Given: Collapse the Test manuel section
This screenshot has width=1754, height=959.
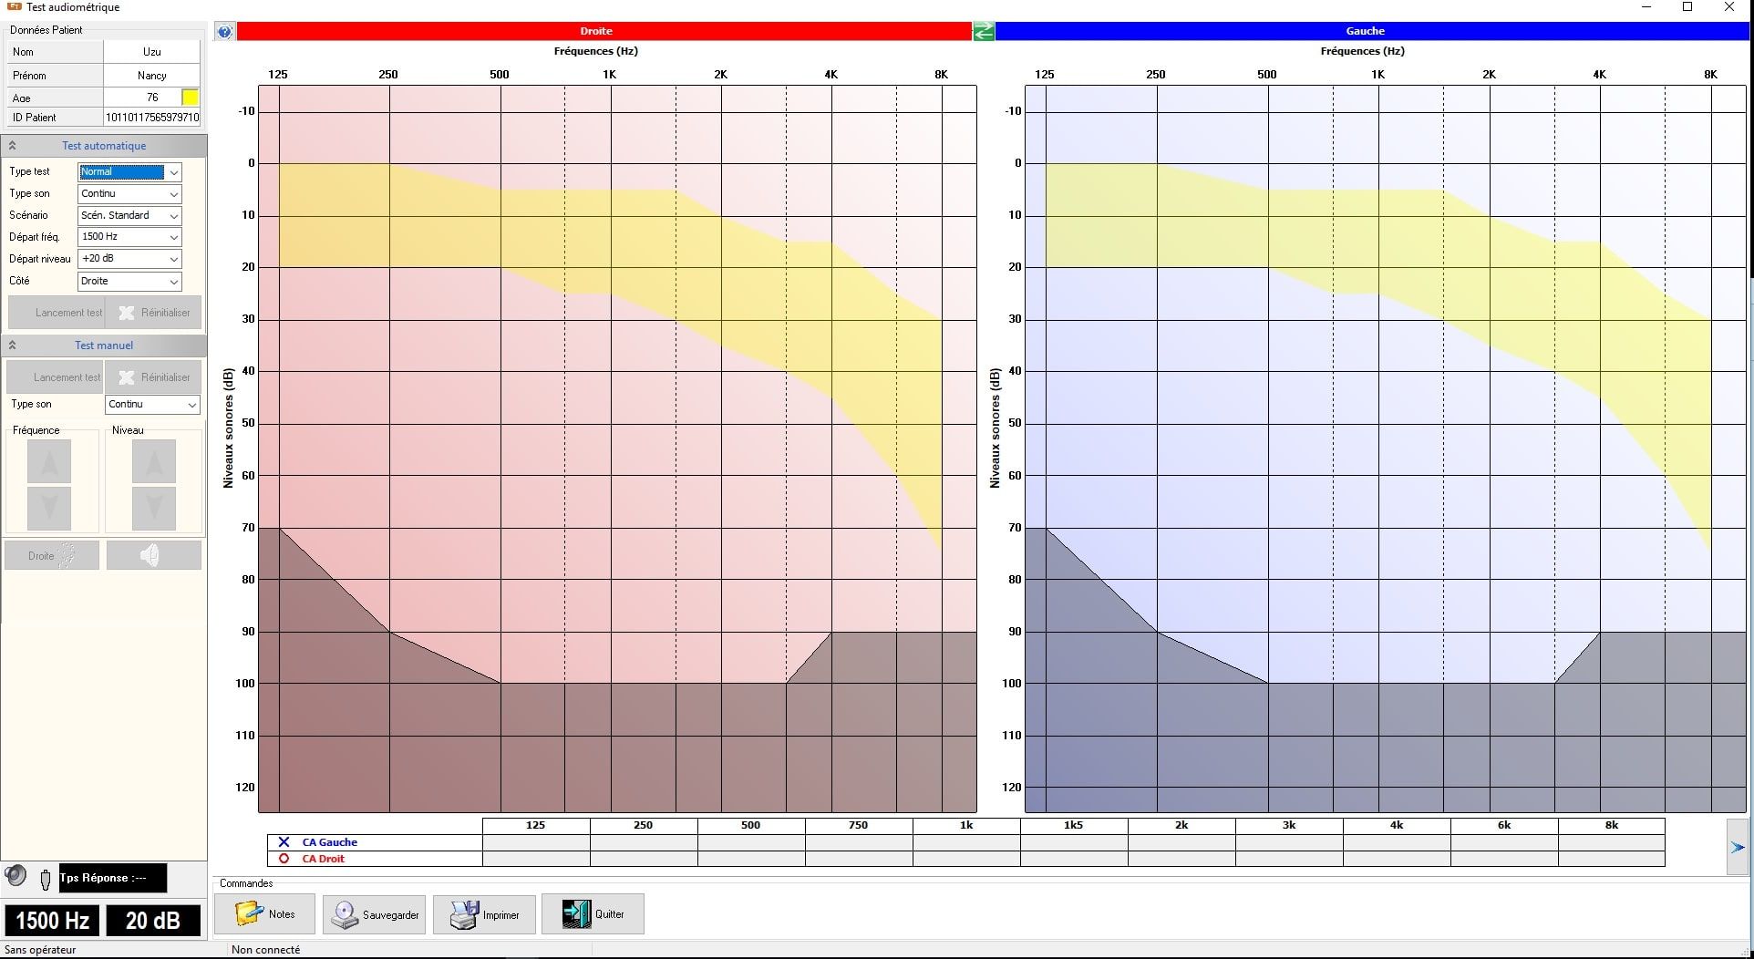Looking at the screenshot, I should 13,345.
